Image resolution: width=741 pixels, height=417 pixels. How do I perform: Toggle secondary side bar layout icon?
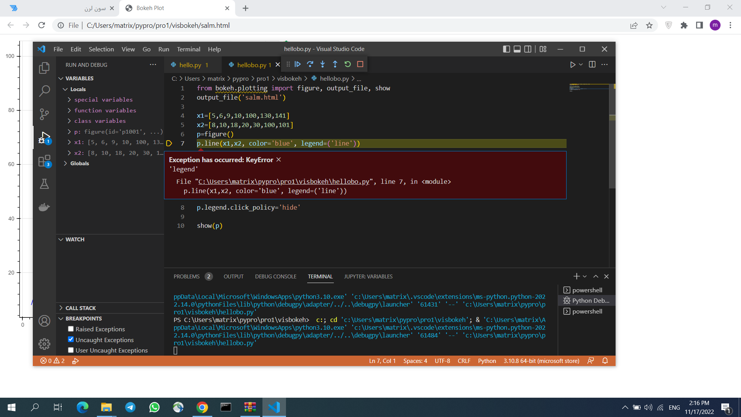528,49
